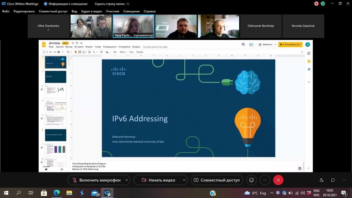End the meeting with the red X button
This screenshot has width=352, height=198.
(x=278, y=180)
